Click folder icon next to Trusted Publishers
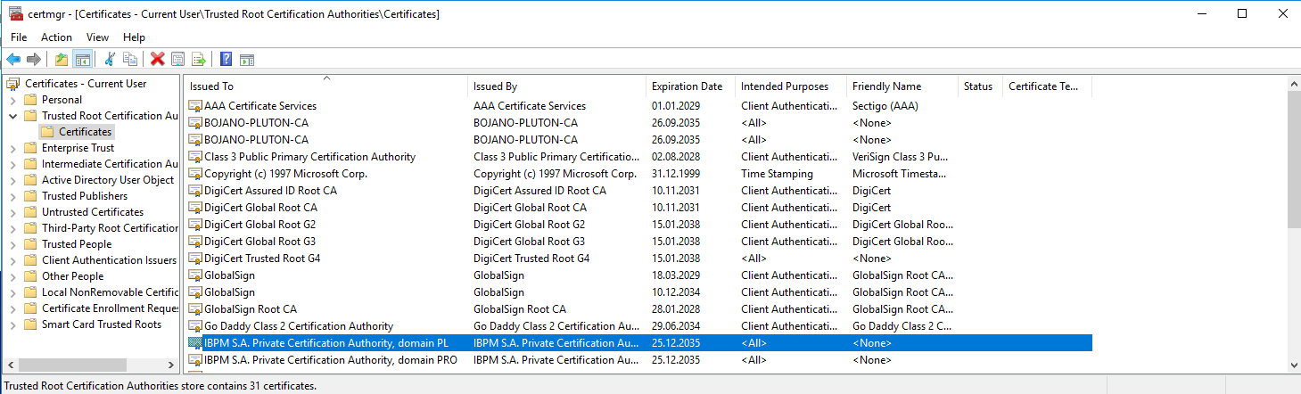The height and width of the screenshot is (394, 1301). [x=30, y=196]
